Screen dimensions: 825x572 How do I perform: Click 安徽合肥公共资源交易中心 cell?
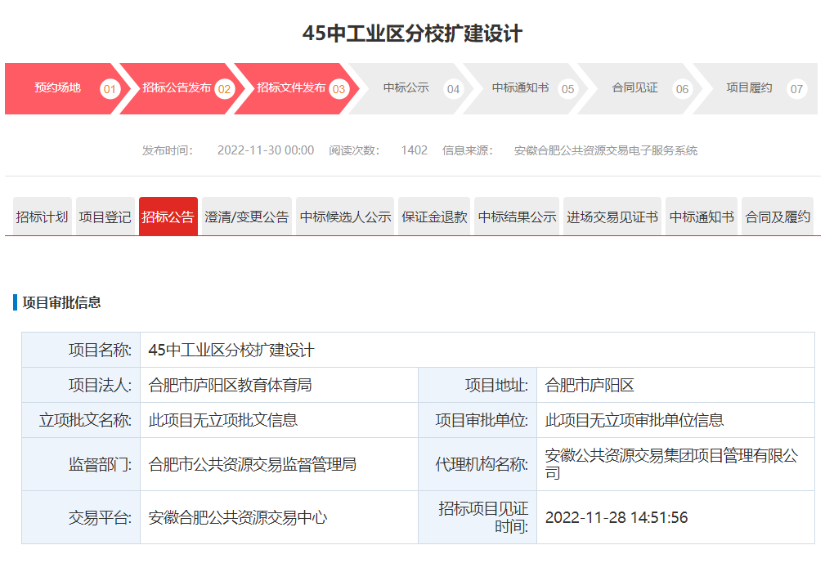pos(279,517)
